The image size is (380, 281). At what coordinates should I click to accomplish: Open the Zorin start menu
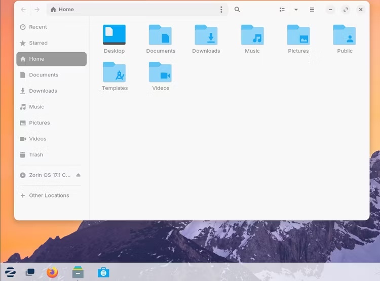coord(11,272)
